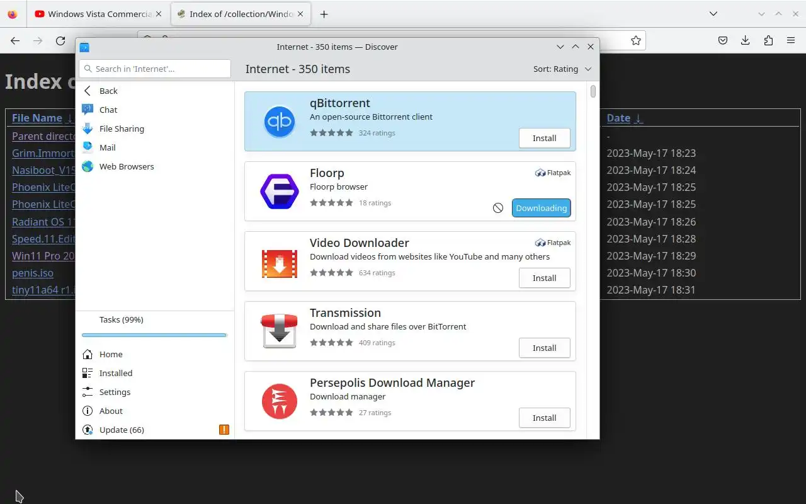Sort the index by File Name
Viewport: 806px width, 504px height.
(37, 118)
